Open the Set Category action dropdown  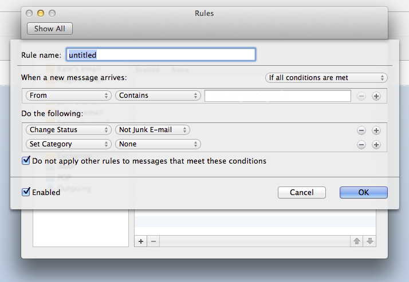click(x=69, y=144)
